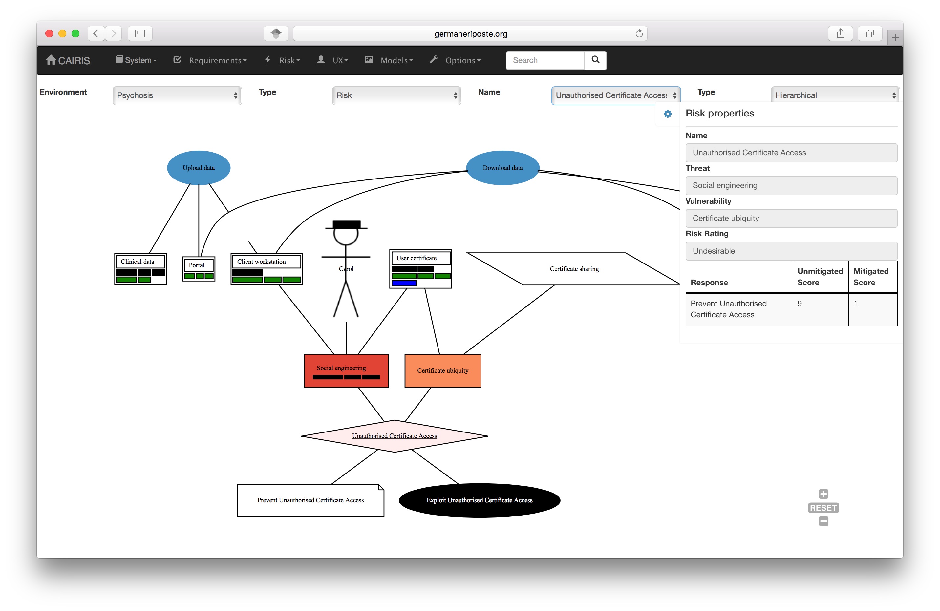Expand the Type dropdown showing Risk
Screen dimensions: 940x611
coord(397,95)
